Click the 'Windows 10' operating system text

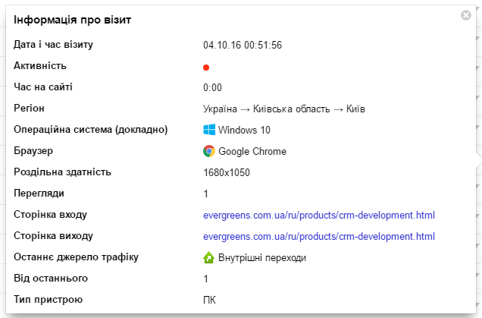(x=243, y=131)
